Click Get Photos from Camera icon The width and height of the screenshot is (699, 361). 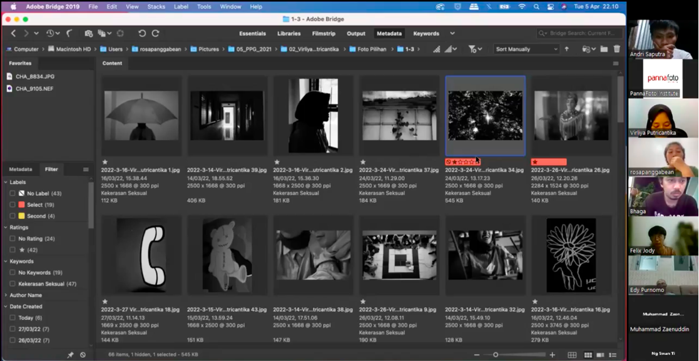[x=89, y=33]
